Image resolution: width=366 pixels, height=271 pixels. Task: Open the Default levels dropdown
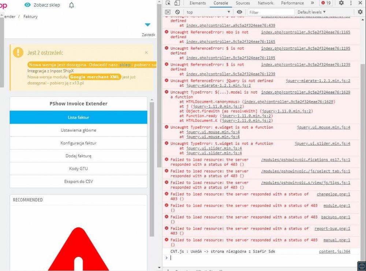tap(311, 12)
